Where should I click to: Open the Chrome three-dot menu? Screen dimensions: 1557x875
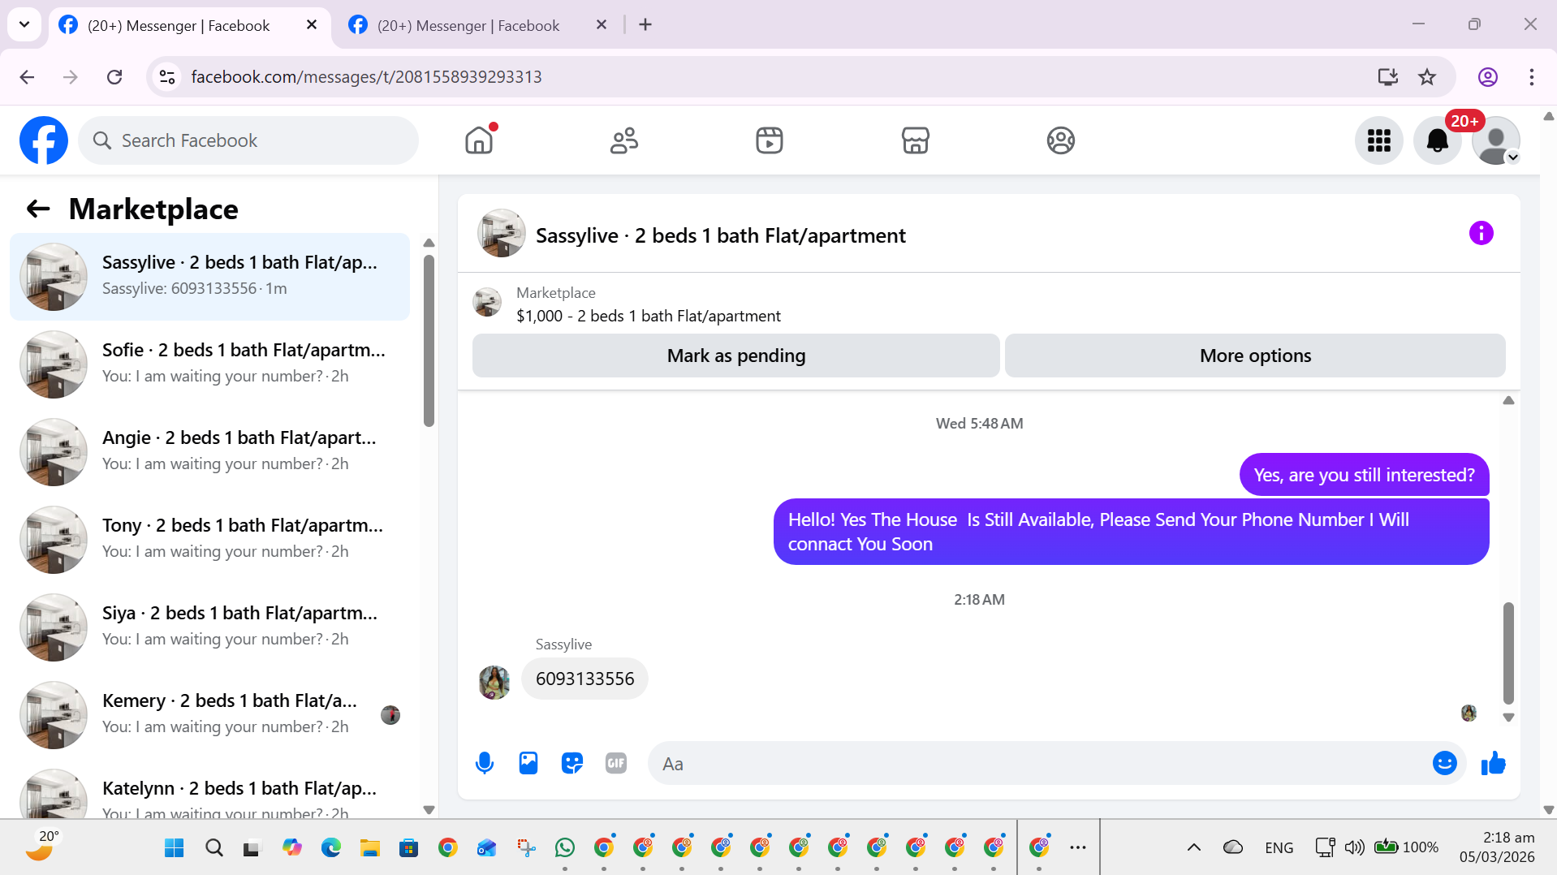(1532, 77)
